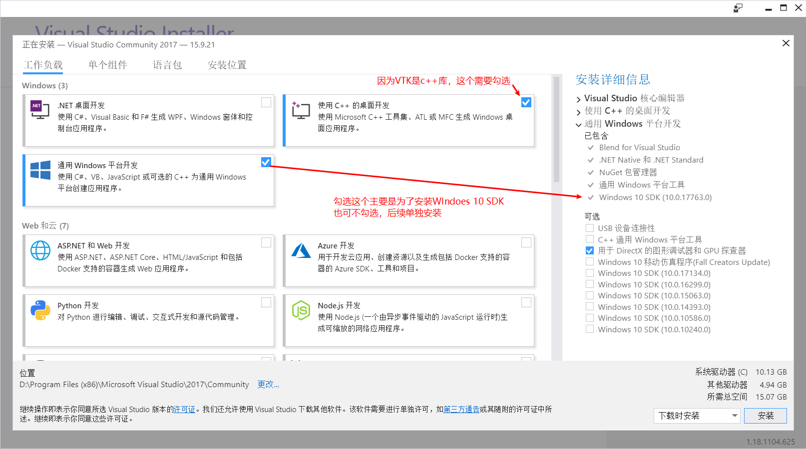Click the Node.js 开发 JS icon
This screenshot has height=449, width=806.
[x=301, y=310]
